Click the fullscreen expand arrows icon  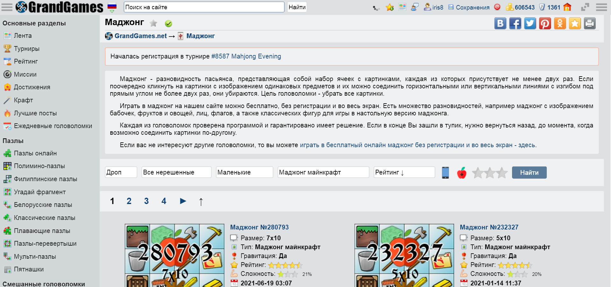tap(585, 7)
